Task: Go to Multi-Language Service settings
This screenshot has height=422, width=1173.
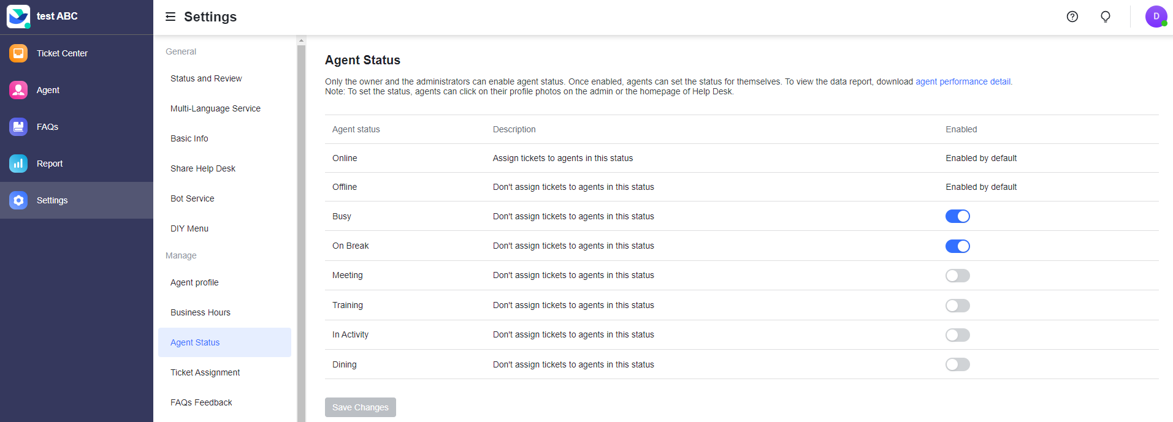Action: (x=215, y=108)
